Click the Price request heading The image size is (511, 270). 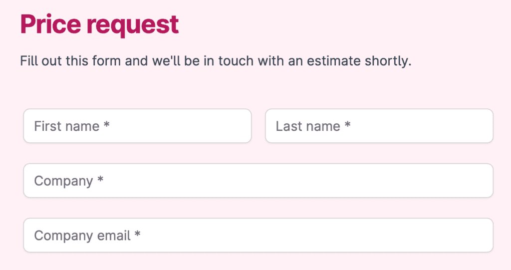click(99, 25)
